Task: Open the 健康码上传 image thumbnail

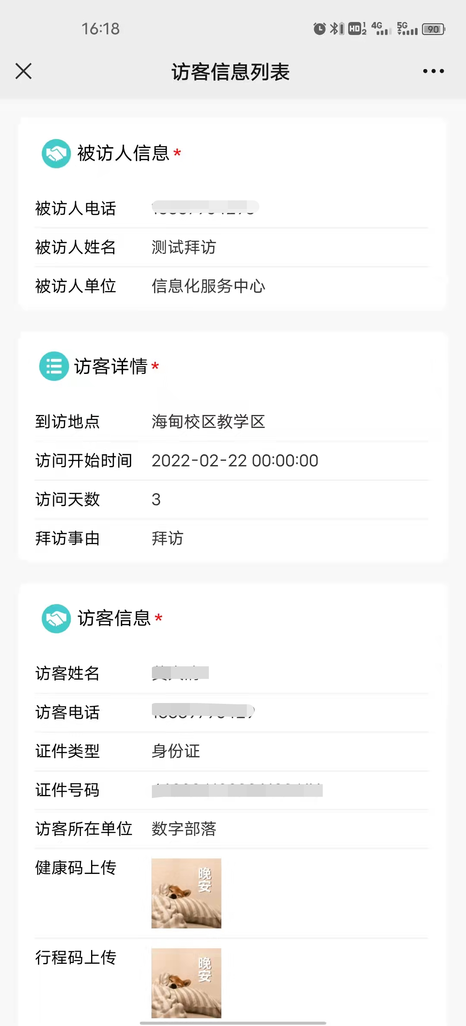Action: click(186, 893)
